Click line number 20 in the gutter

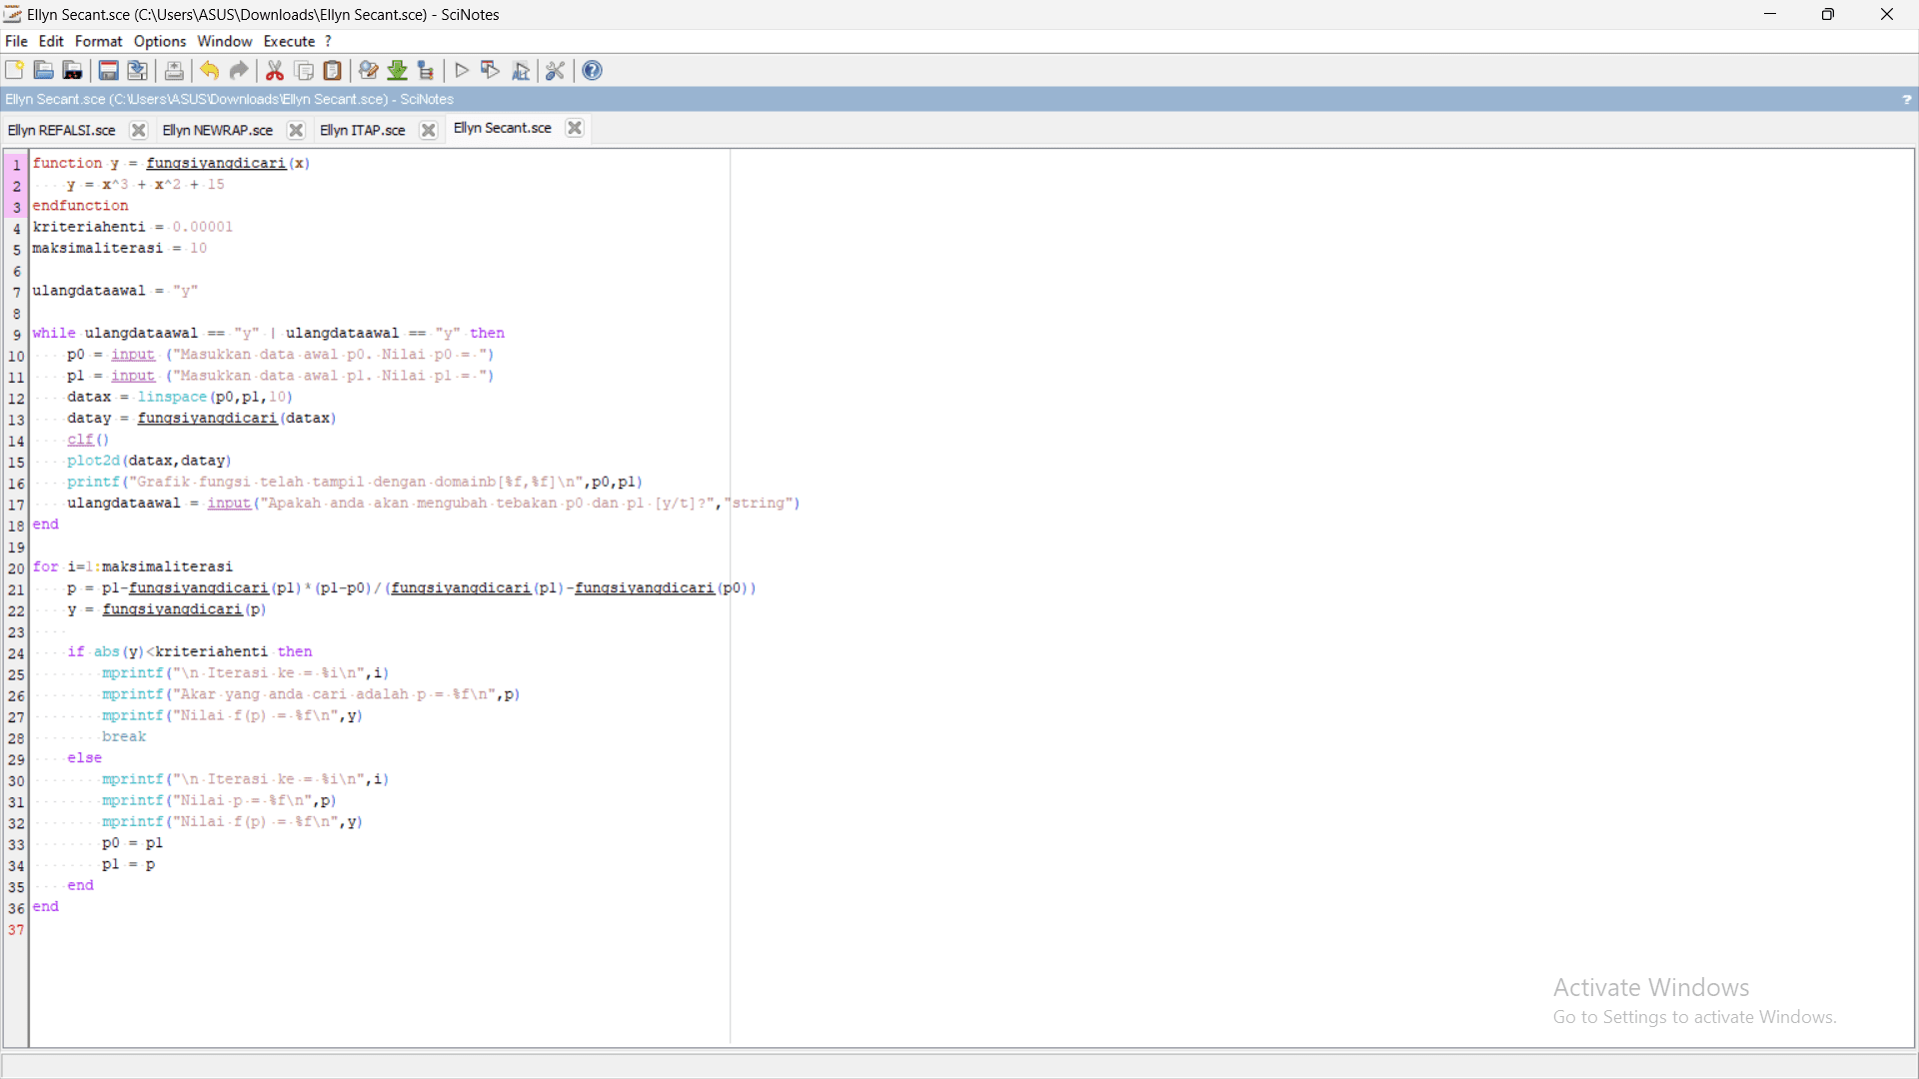[x=16, y=568]
